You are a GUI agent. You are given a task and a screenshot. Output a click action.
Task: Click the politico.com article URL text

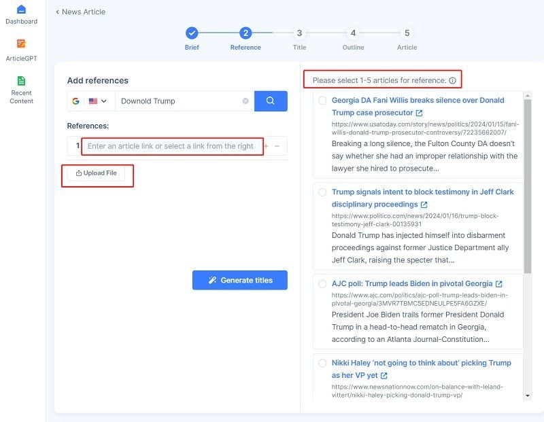click(x=415, y=220)
